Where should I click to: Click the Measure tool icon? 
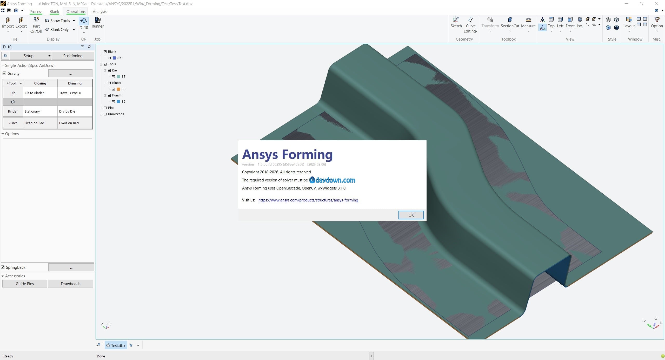528,20
